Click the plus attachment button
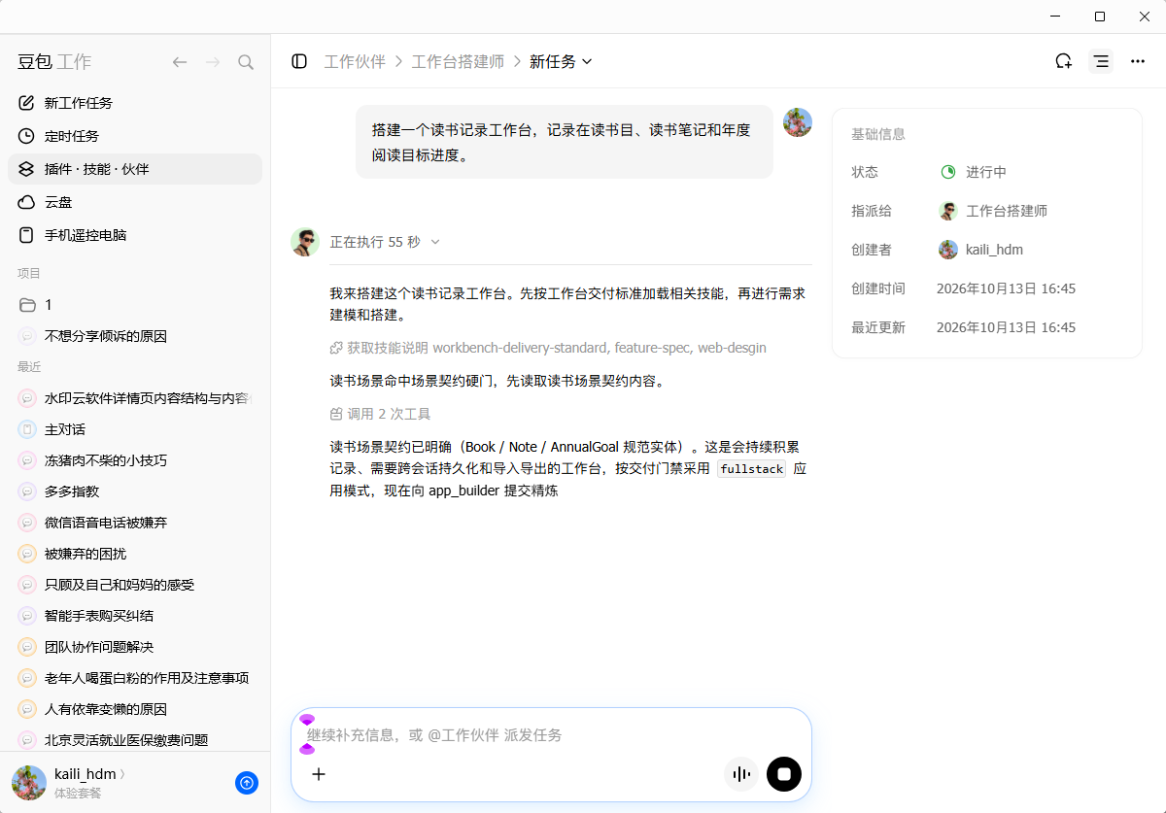The width and height of the screenshot is (1166, 813). click(319, 774)
